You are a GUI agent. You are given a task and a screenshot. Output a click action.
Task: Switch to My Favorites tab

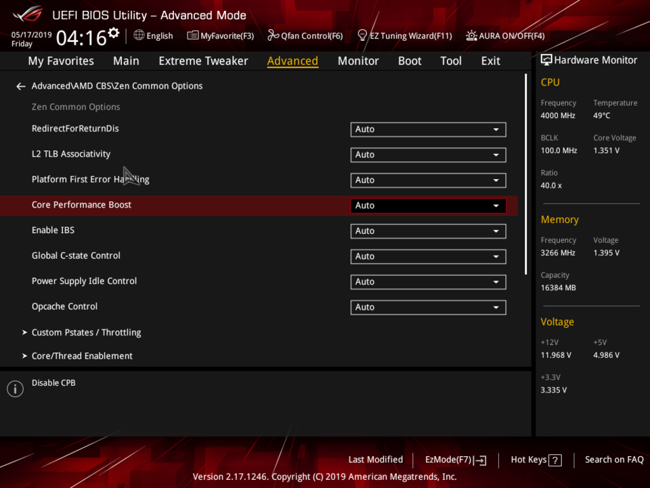(61, 61)
